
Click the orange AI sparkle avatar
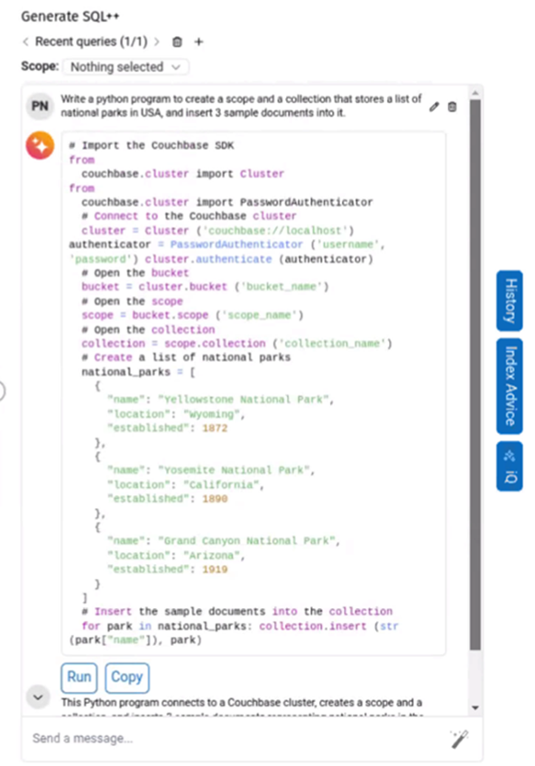click(40, 145)
